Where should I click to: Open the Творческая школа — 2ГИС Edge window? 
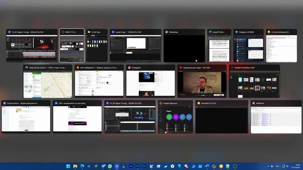coord(48,81)
